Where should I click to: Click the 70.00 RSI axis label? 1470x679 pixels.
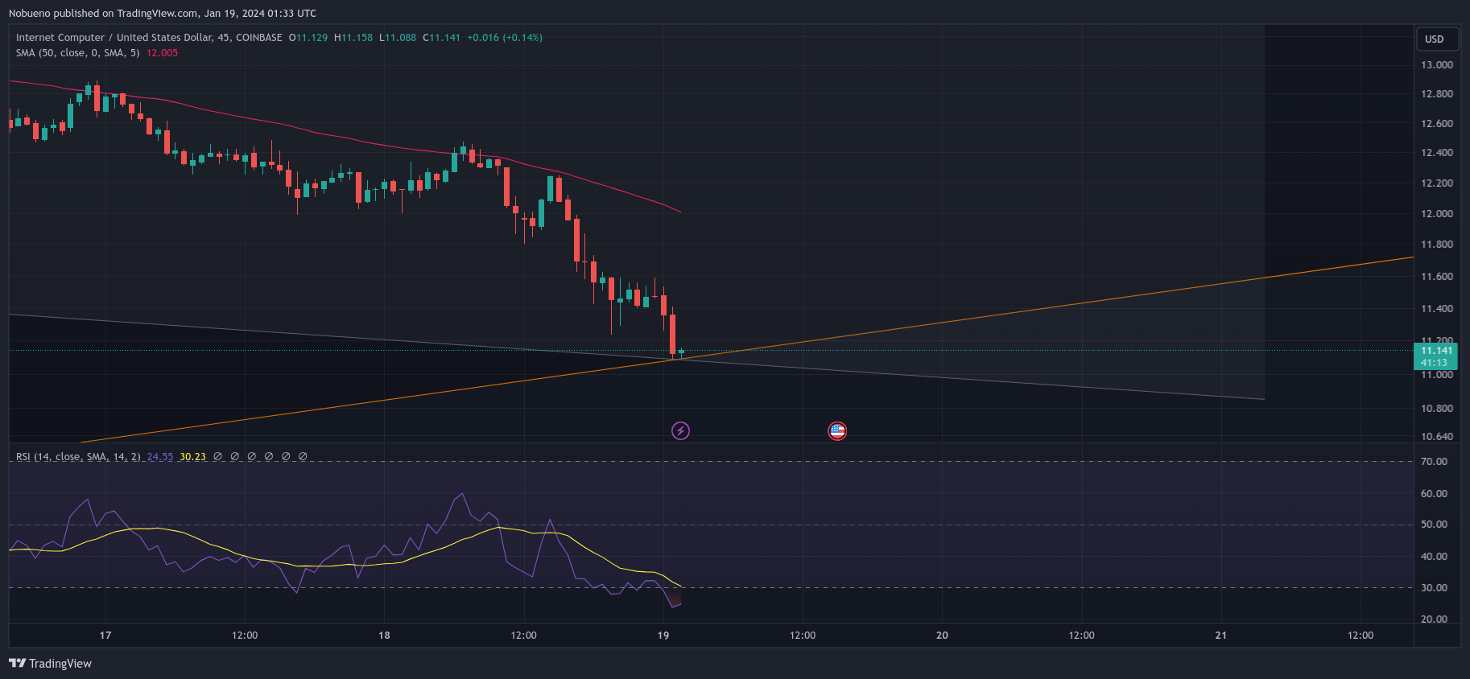tap(1434, 462)
